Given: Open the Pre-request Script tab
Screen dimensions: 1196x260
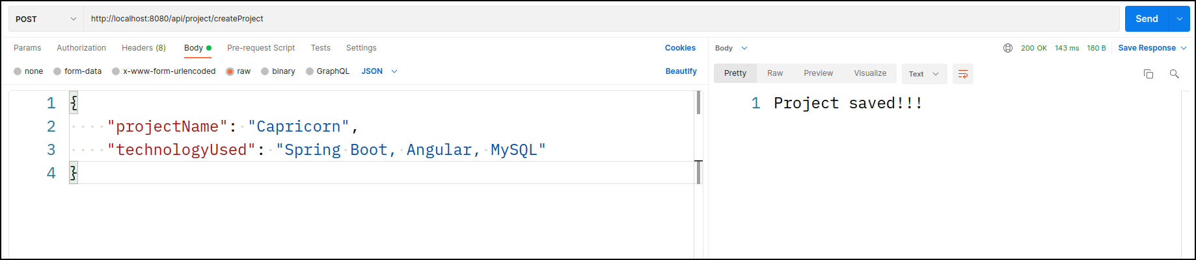Looking at the screenshot, I should pos(261,48).
